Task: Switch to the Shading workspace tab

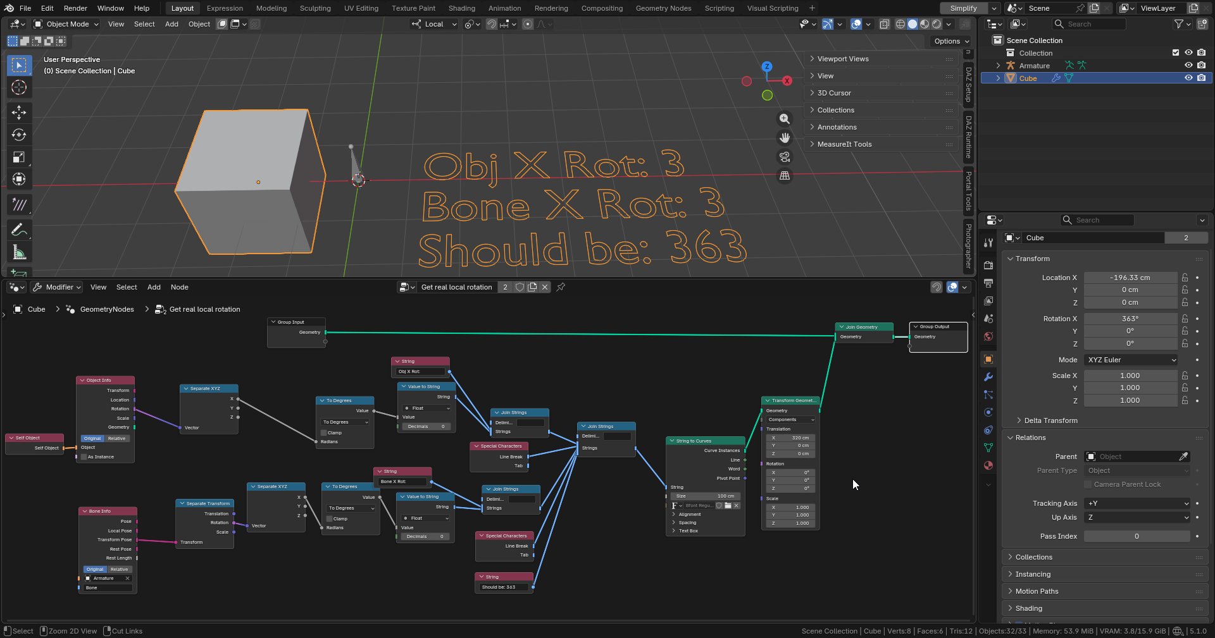Action: (x=462, y=8)
